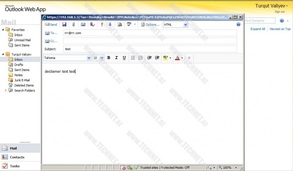Set low importance with blue down arrow

(110, 25)
